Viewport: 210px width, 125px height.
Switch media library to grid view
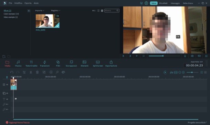tap(102, 11)
